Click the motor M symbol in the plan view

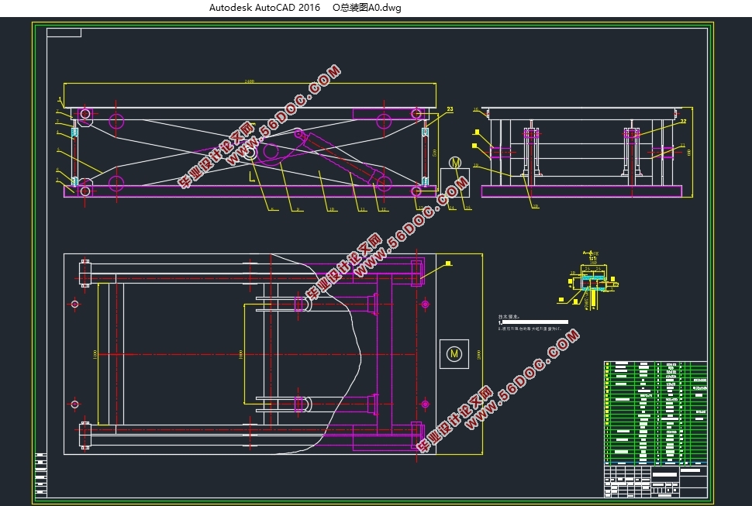(x=454, y=353)
